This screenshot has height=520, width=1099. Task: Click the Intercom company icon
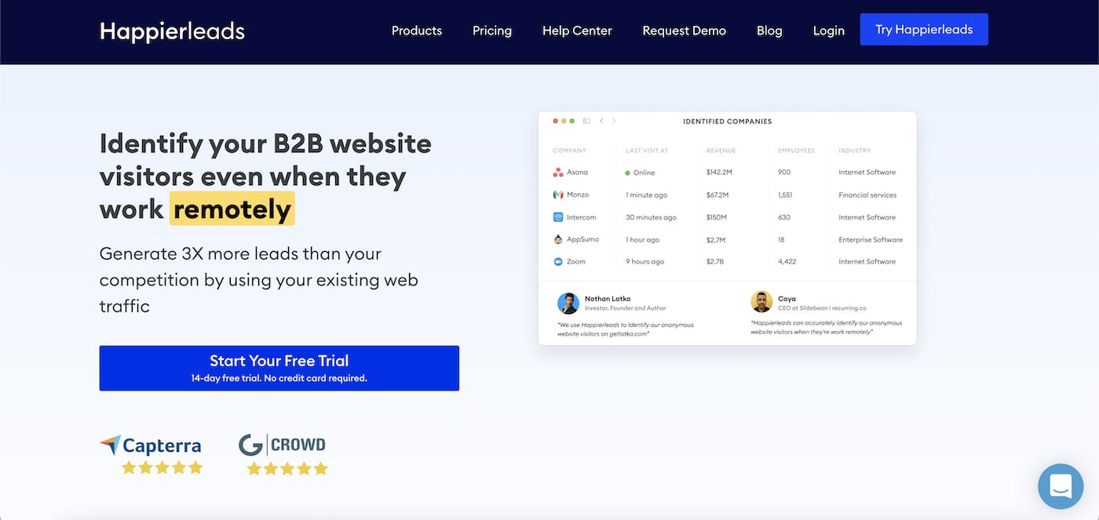coord(558,217)
